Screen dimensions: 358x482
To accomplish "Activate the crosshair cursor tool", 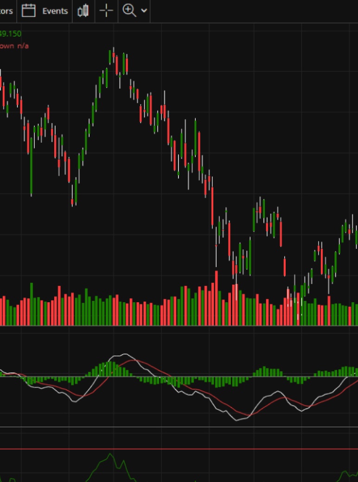I will (106, 11).
